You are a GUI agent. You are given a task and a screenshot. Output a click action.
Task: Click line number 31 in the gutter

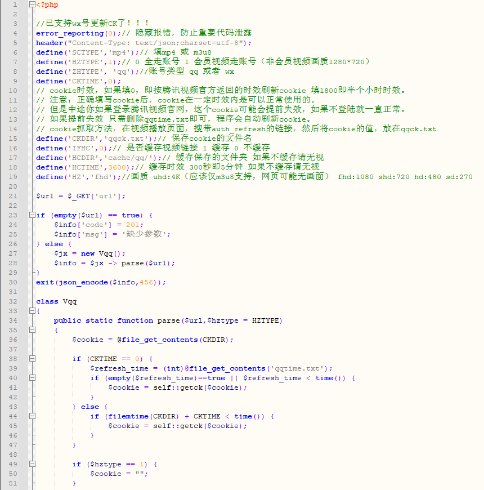click(13, 292)
